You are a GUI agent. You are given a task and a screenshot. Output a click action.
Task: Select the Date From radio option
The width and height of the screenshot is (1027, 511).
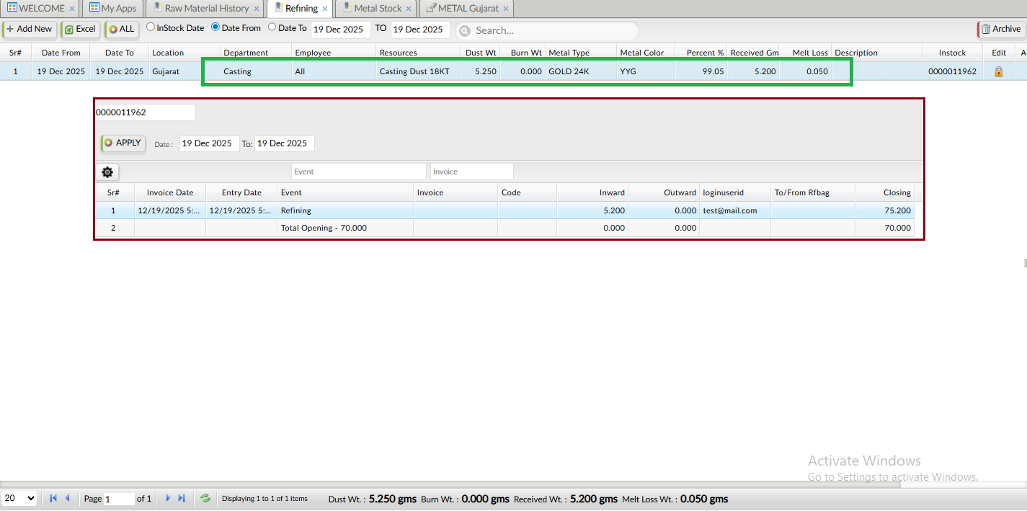click(215, 27)
